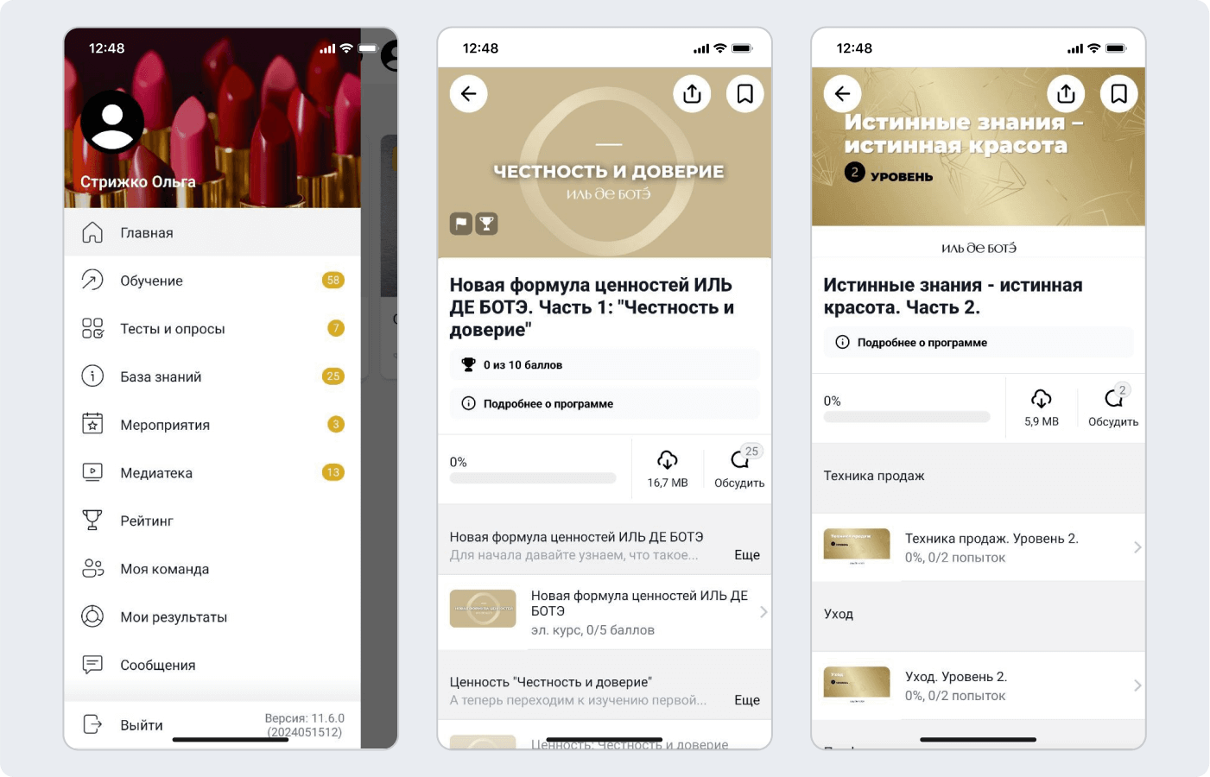Toggle bookmark on Истинные знания program
Screen dimensions: 1210x777
[1118, 93]
